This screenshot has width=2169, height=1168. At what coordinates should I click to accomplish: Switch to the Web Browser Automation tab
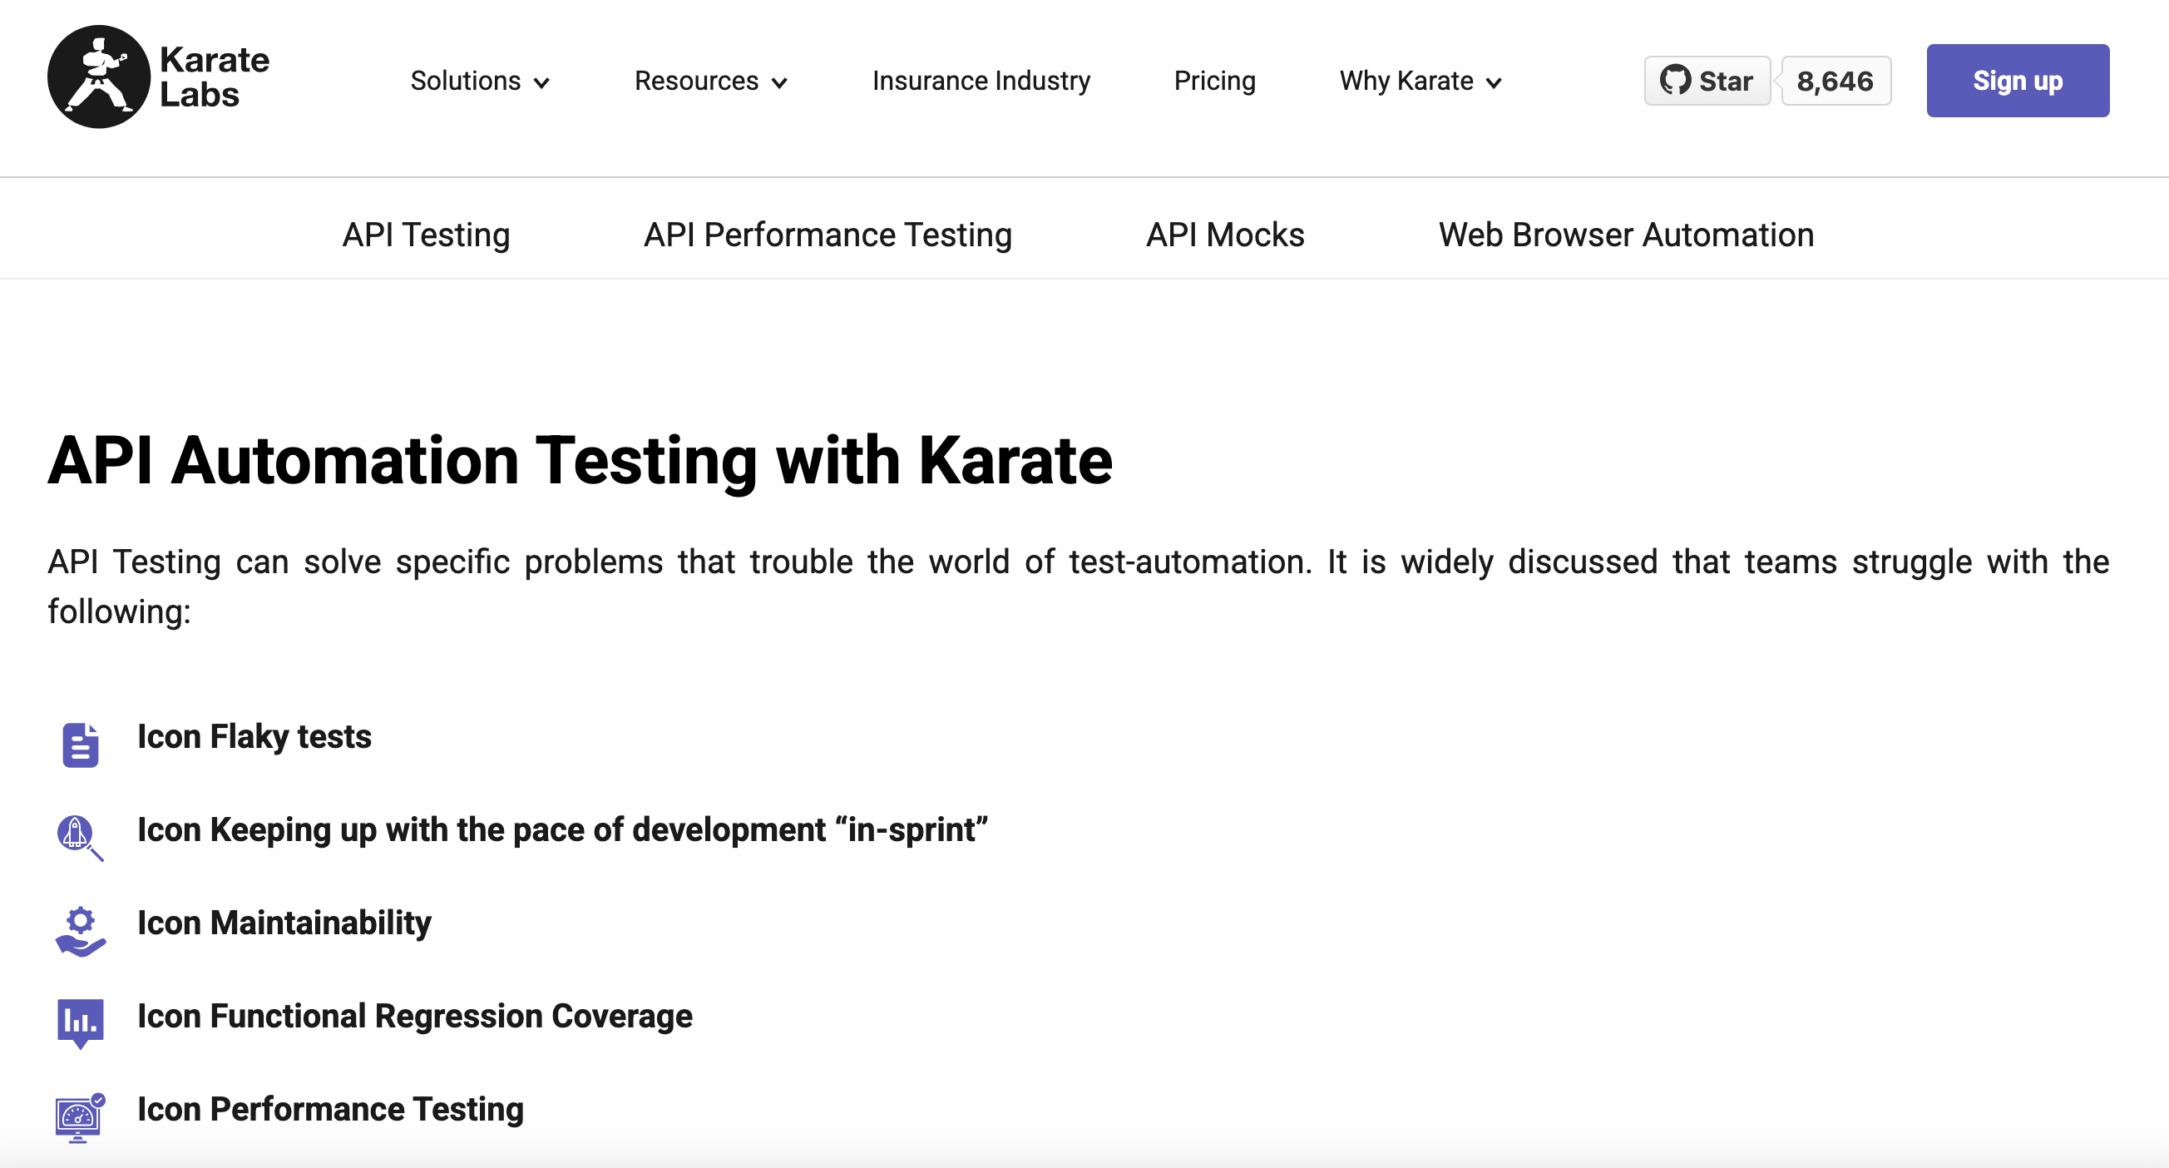(1626, 235)
